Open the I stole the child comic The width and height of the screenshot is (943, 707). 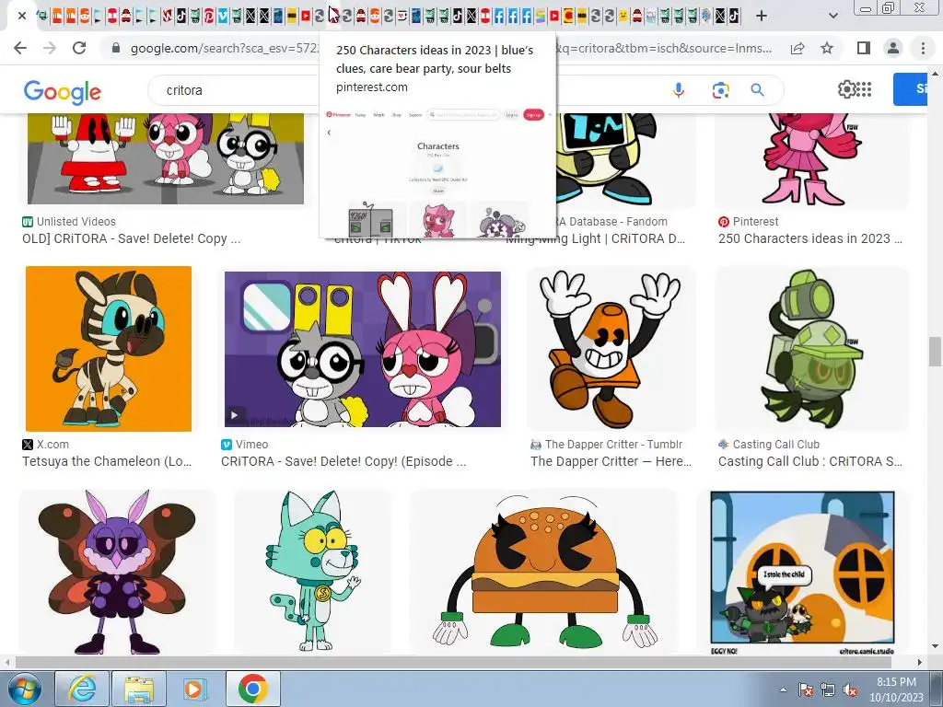802,572
